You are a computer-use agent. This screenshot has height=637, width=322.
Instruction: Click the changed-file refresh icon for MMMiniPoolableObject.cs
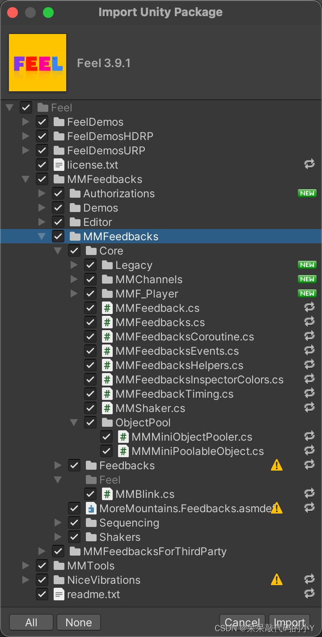[309, 451]
